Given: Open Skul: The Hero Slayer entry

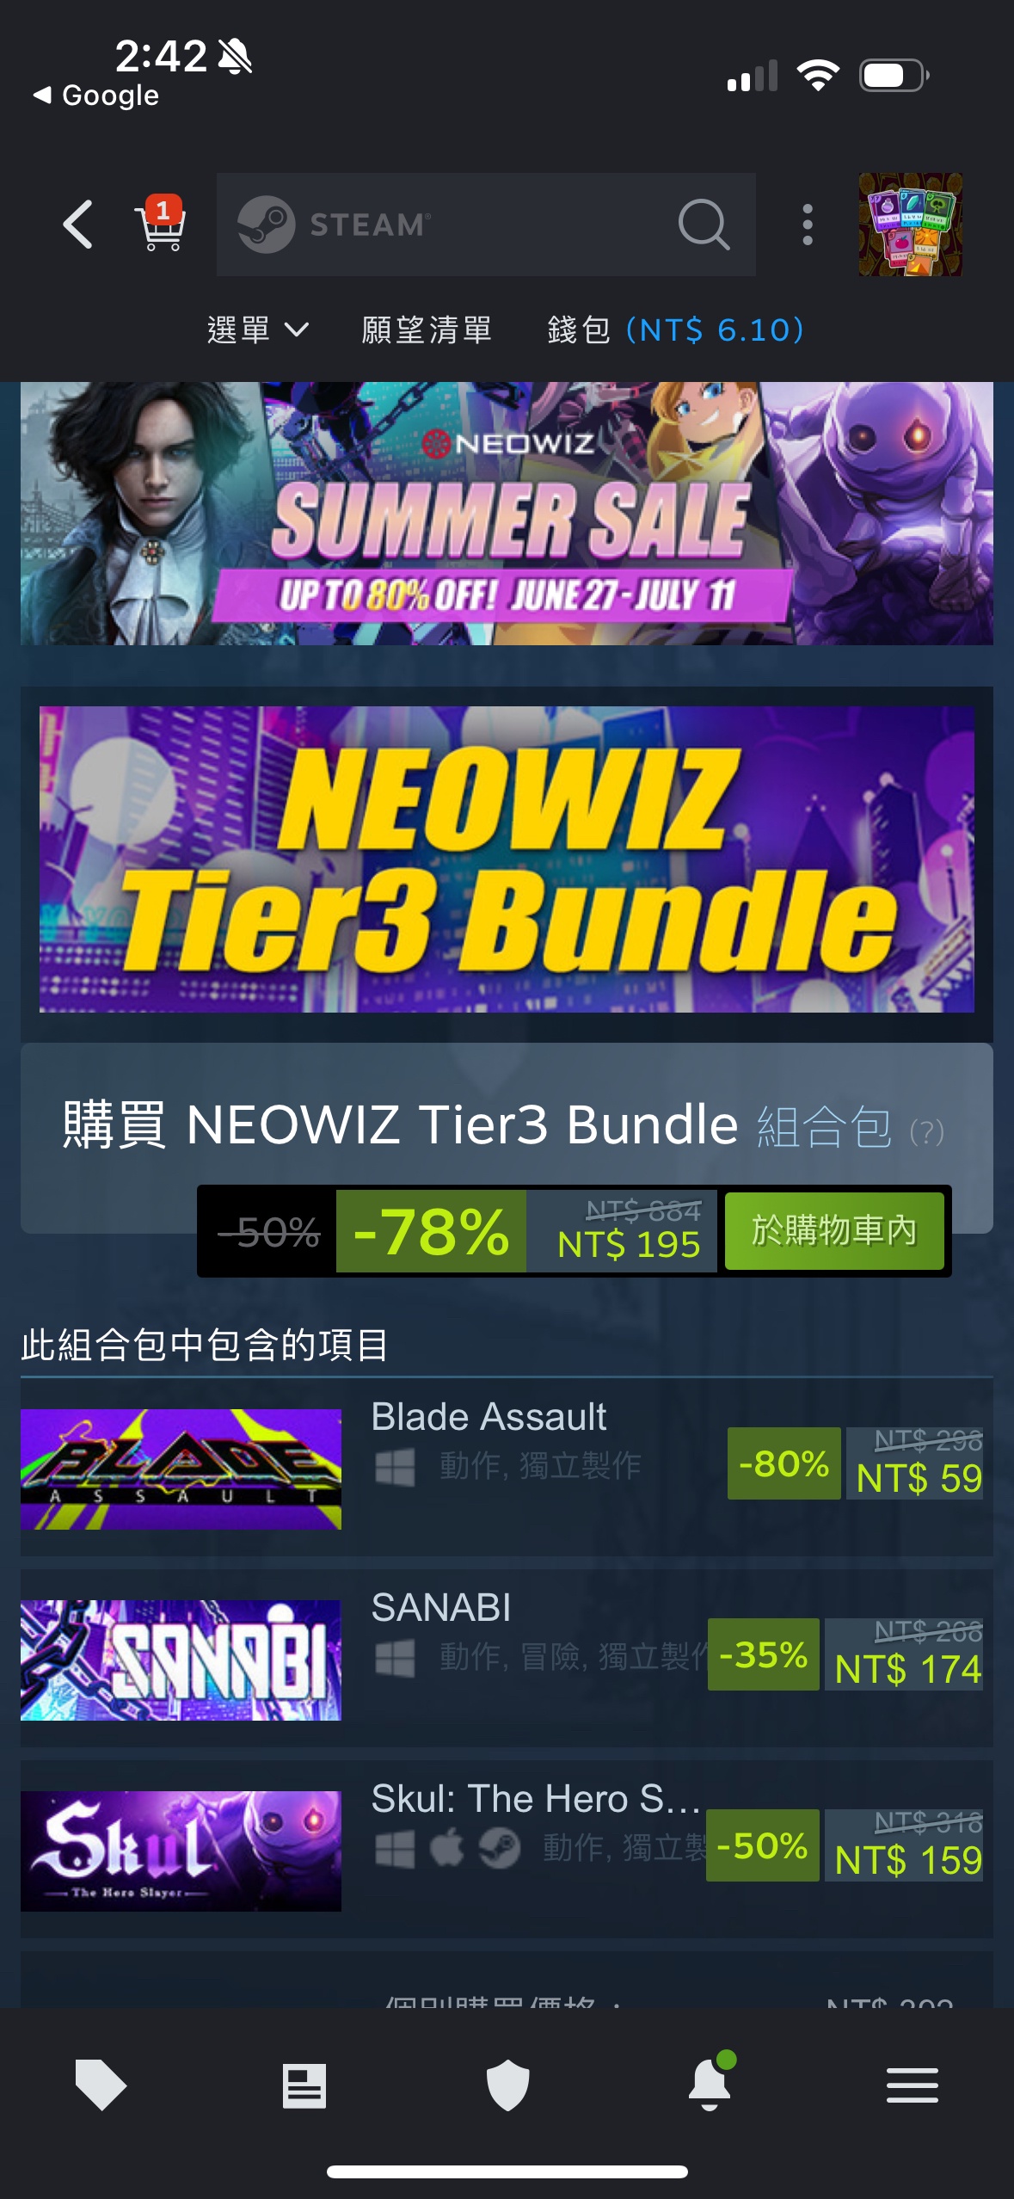Looking at the screenshot, I should (507, 1850).
